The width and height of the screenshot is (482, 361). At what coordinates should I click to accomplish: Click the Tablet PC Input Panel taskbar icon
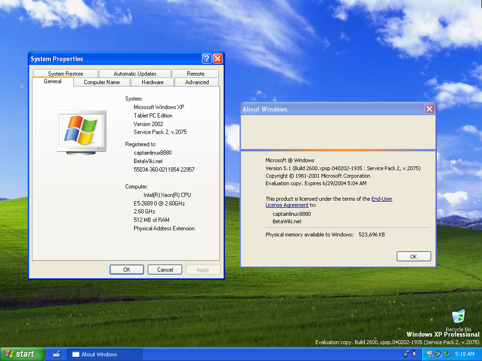coord(56,354)
